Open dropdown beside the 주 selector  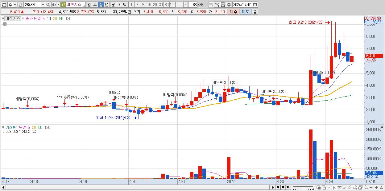pos(15,5)
